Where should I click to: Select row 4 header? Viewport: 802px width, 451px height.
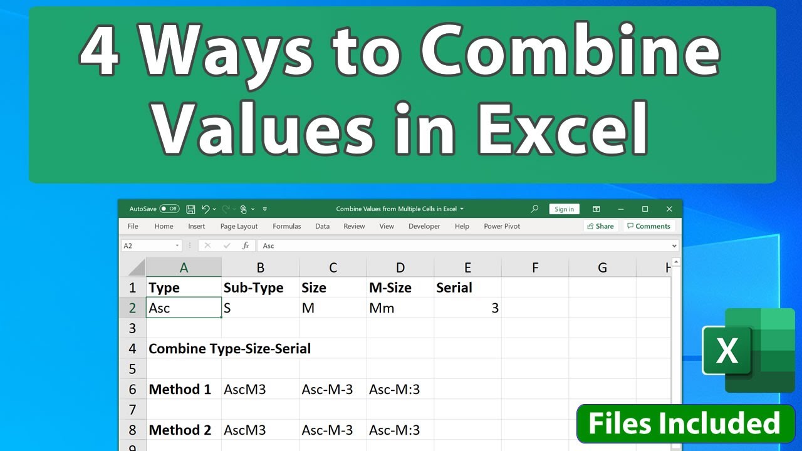[132, 348]
